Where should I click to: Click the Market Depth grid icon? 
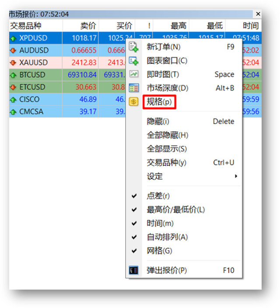pos(133,88)
